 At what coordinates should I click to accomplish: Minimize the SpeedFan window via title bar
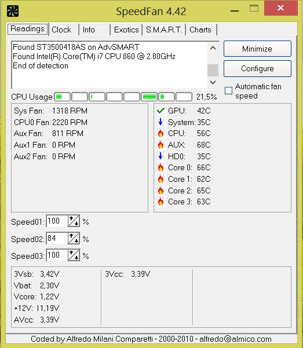(x=235, y=10)
